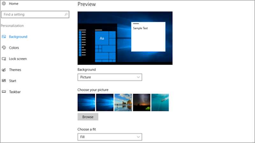Choose the night sky tent wallpaper thumbnail
The height and width of the screenshot is (143, 255).
tap(142, 102)
